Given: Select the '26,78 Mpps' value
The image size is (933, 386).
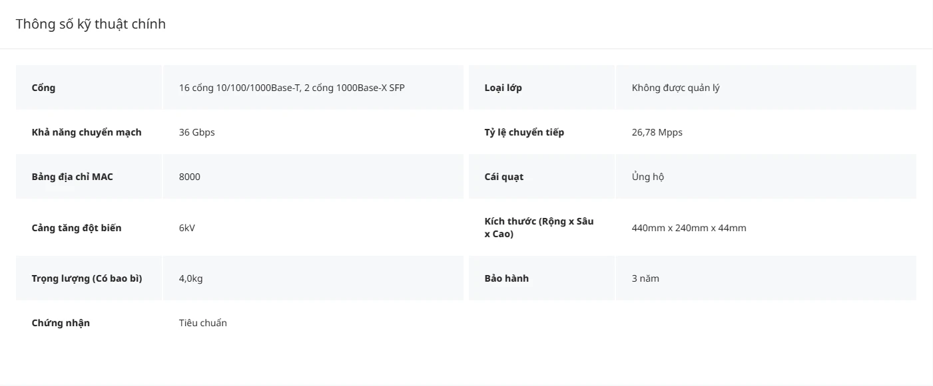Looking at the screenshot, I should [657, 132].
